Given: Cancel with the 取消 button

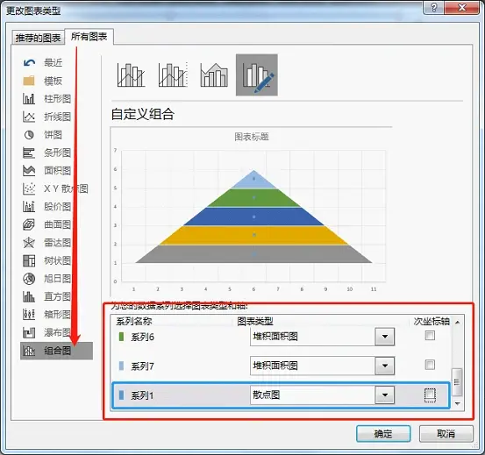Looking at the screenshot, I should coord(446,434).
